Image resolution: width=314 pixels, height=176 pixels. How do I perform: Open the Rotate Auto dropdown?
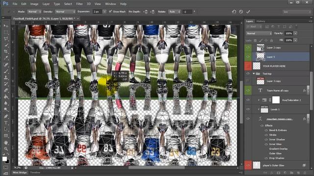click(174, 12)
